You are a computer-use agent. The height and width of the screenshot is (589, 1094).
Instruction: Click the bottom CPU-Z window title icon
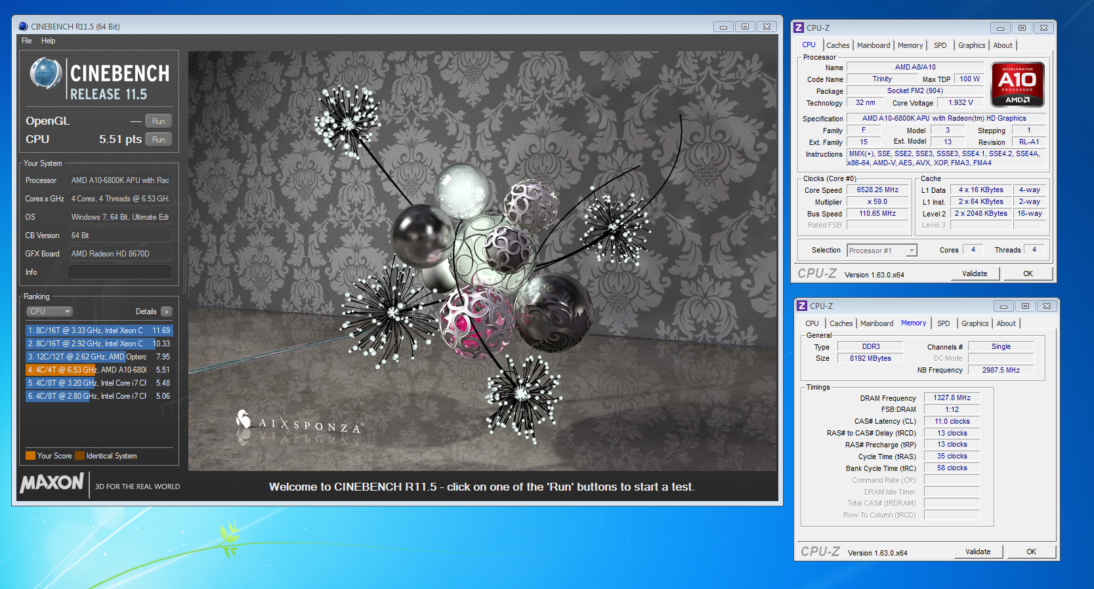(x=801, y=306)
